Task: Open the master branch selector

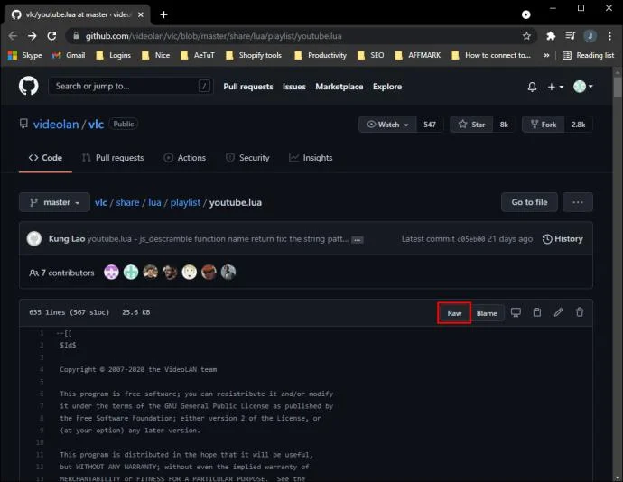Action: coord(54,202)
